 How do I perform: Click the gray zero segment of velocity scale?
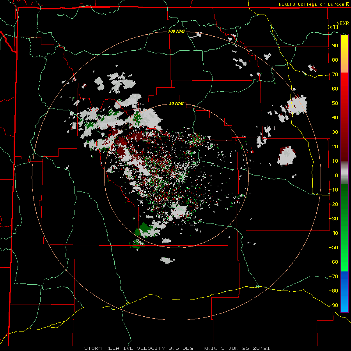tap(344, 172)
